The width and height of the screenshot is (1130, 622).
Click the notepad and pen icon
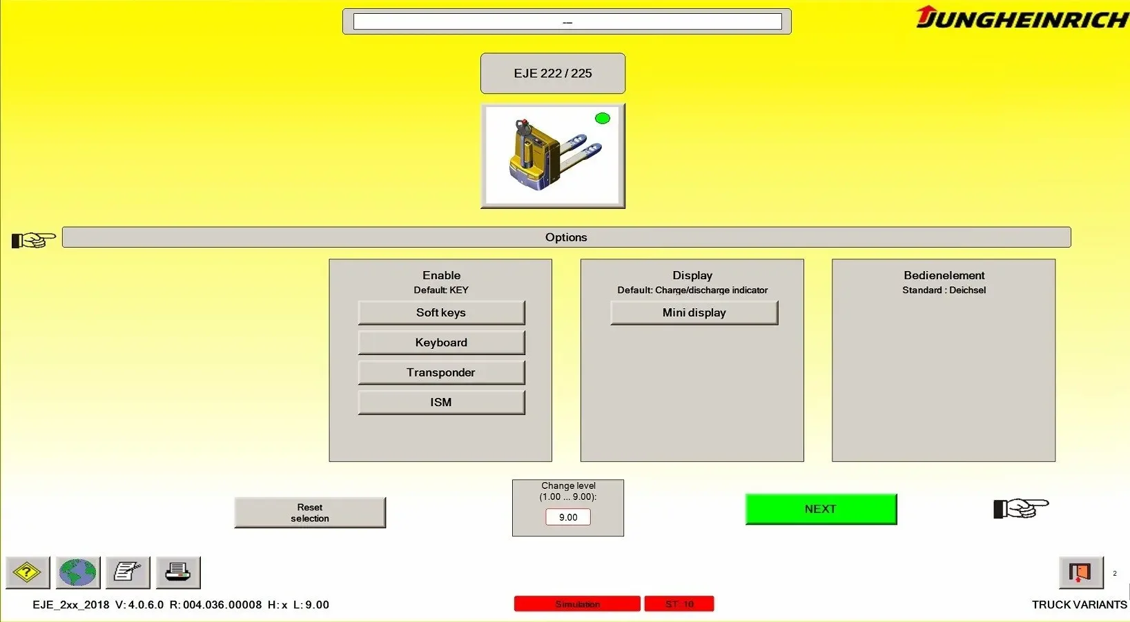pyautogui.click(x=128, y=572)
